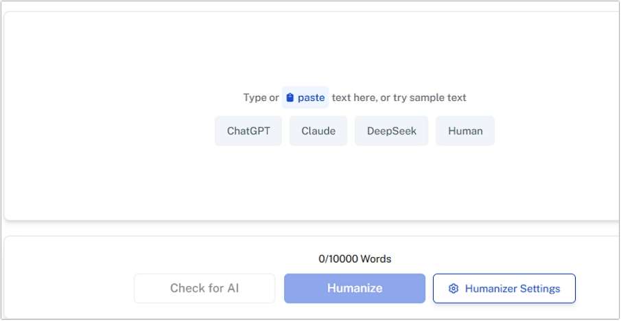The width and height of the screenshot is (621, 321).
Task: Click the gear icon in Humanizer Settings
Action: click(x=453, y=289)
